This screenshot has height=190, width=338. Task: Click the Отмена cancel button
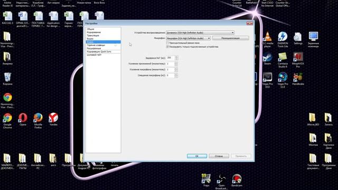point(219,156)
